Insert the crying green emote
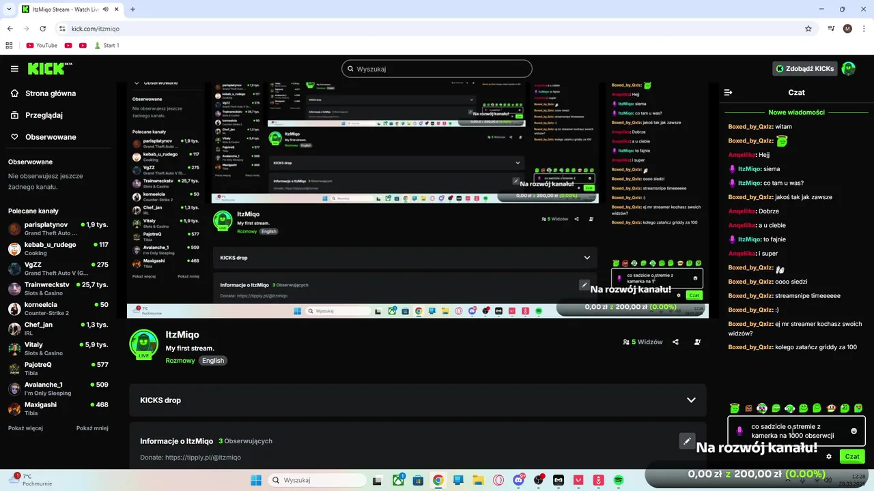Image resolution: width=874 pixels, height=491 pixels. click(858, 408)
